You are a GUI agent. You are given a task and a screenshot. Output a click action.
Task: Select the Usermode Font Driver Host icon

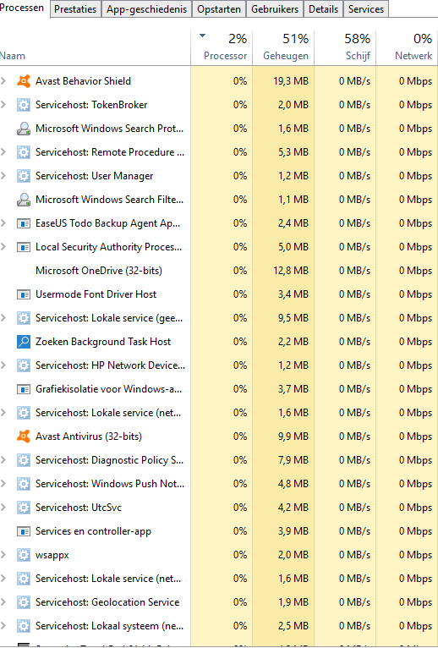click(x=24, y=294)
